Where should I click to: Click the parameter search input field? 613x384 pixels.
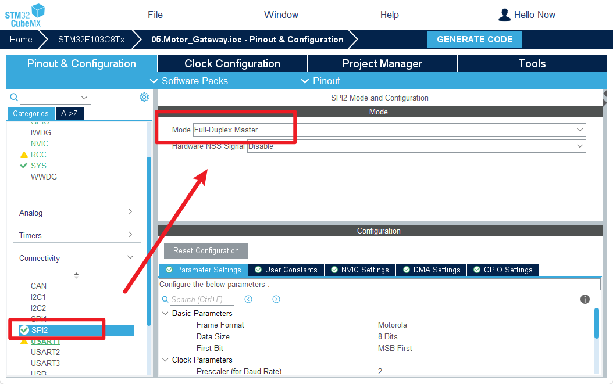pos(202,299)
